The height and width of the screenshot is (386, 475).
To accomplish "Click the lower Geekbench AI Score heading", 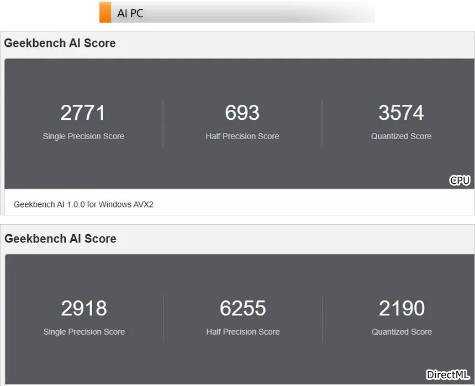I will (x=61, y=239).
